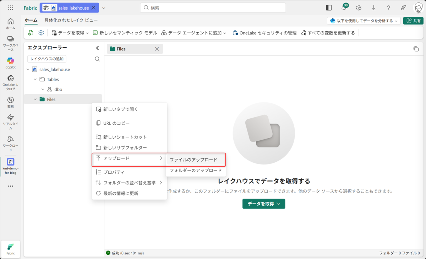Open 以下を使用してデータを分析する dropdown
Viewport: 426px width, 259px height.
click(x=364, y=21)
